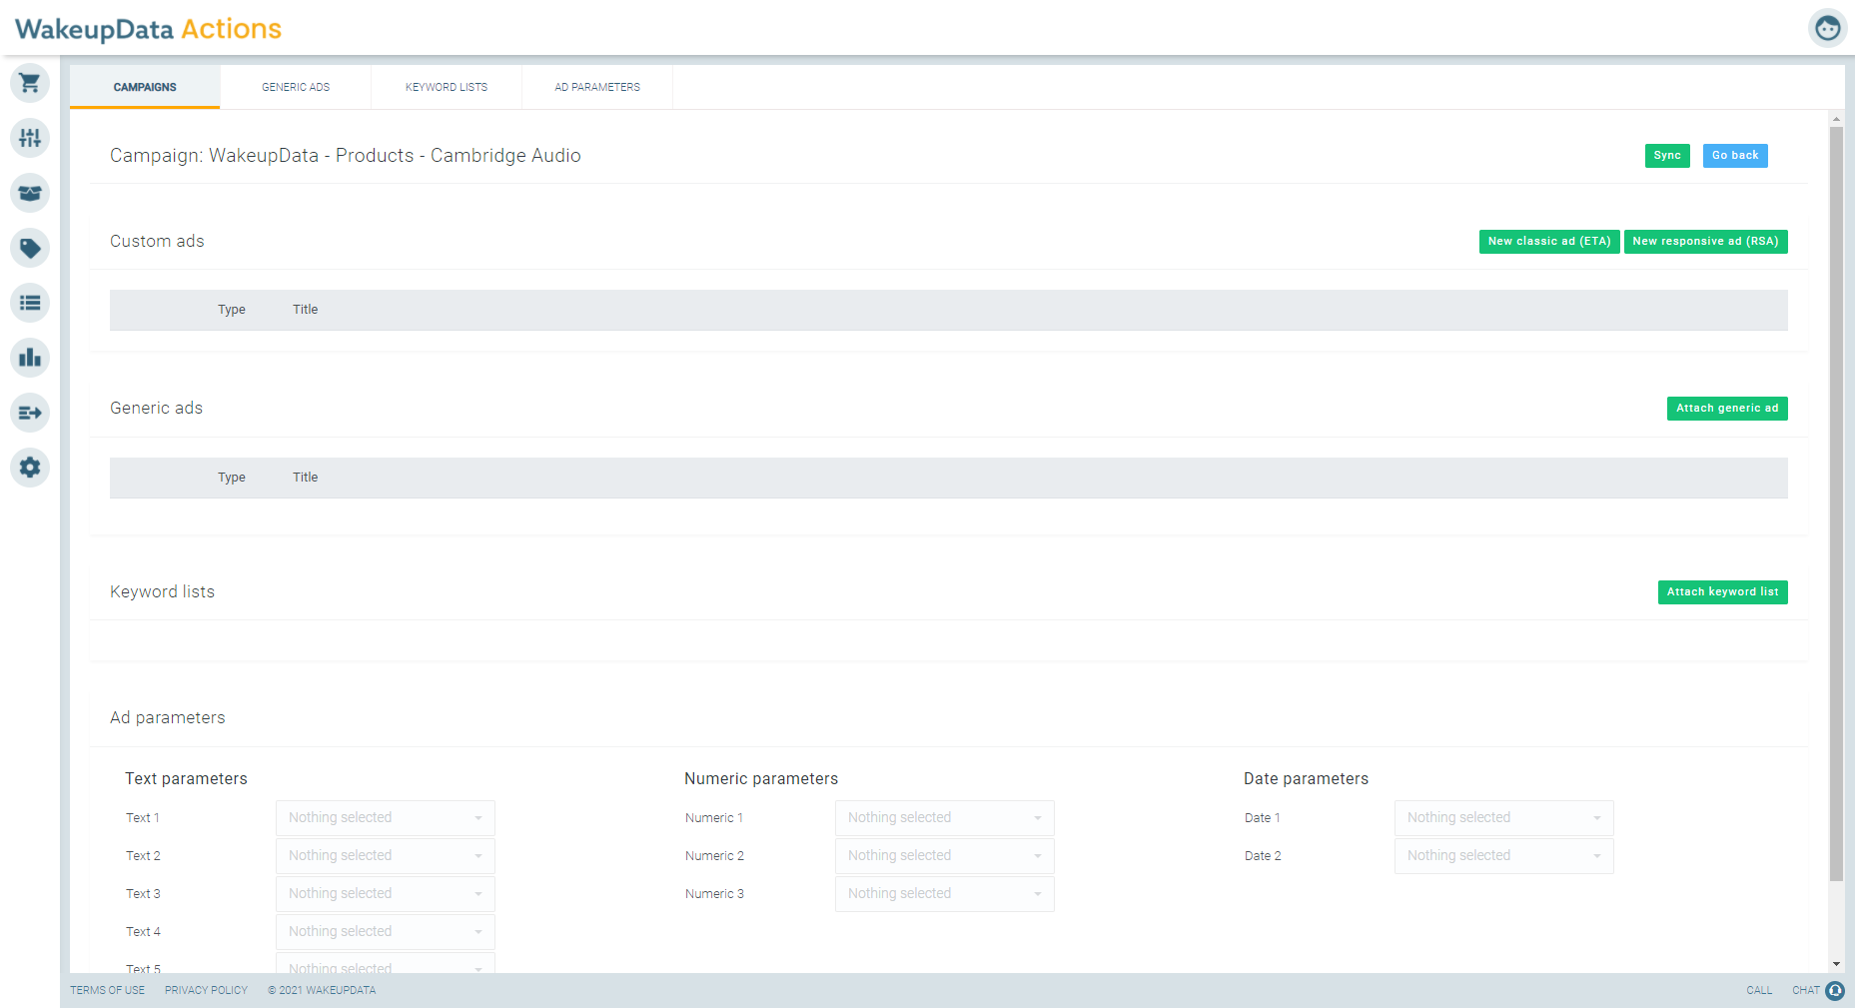Click the Numeric parameters heading
This screenshot has height=1008, width=1855.
(761, 779)
